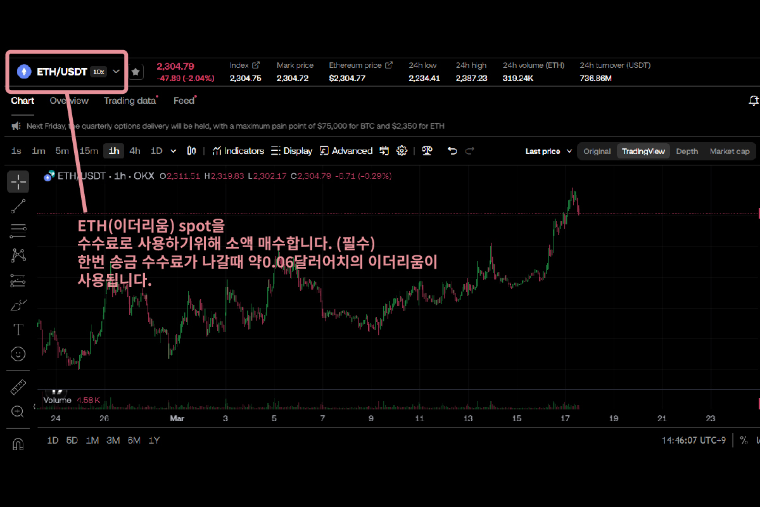The height and width of the screenshot is (507, 760).
Task: Open the Last price dropdown
Action: point(548,151)
